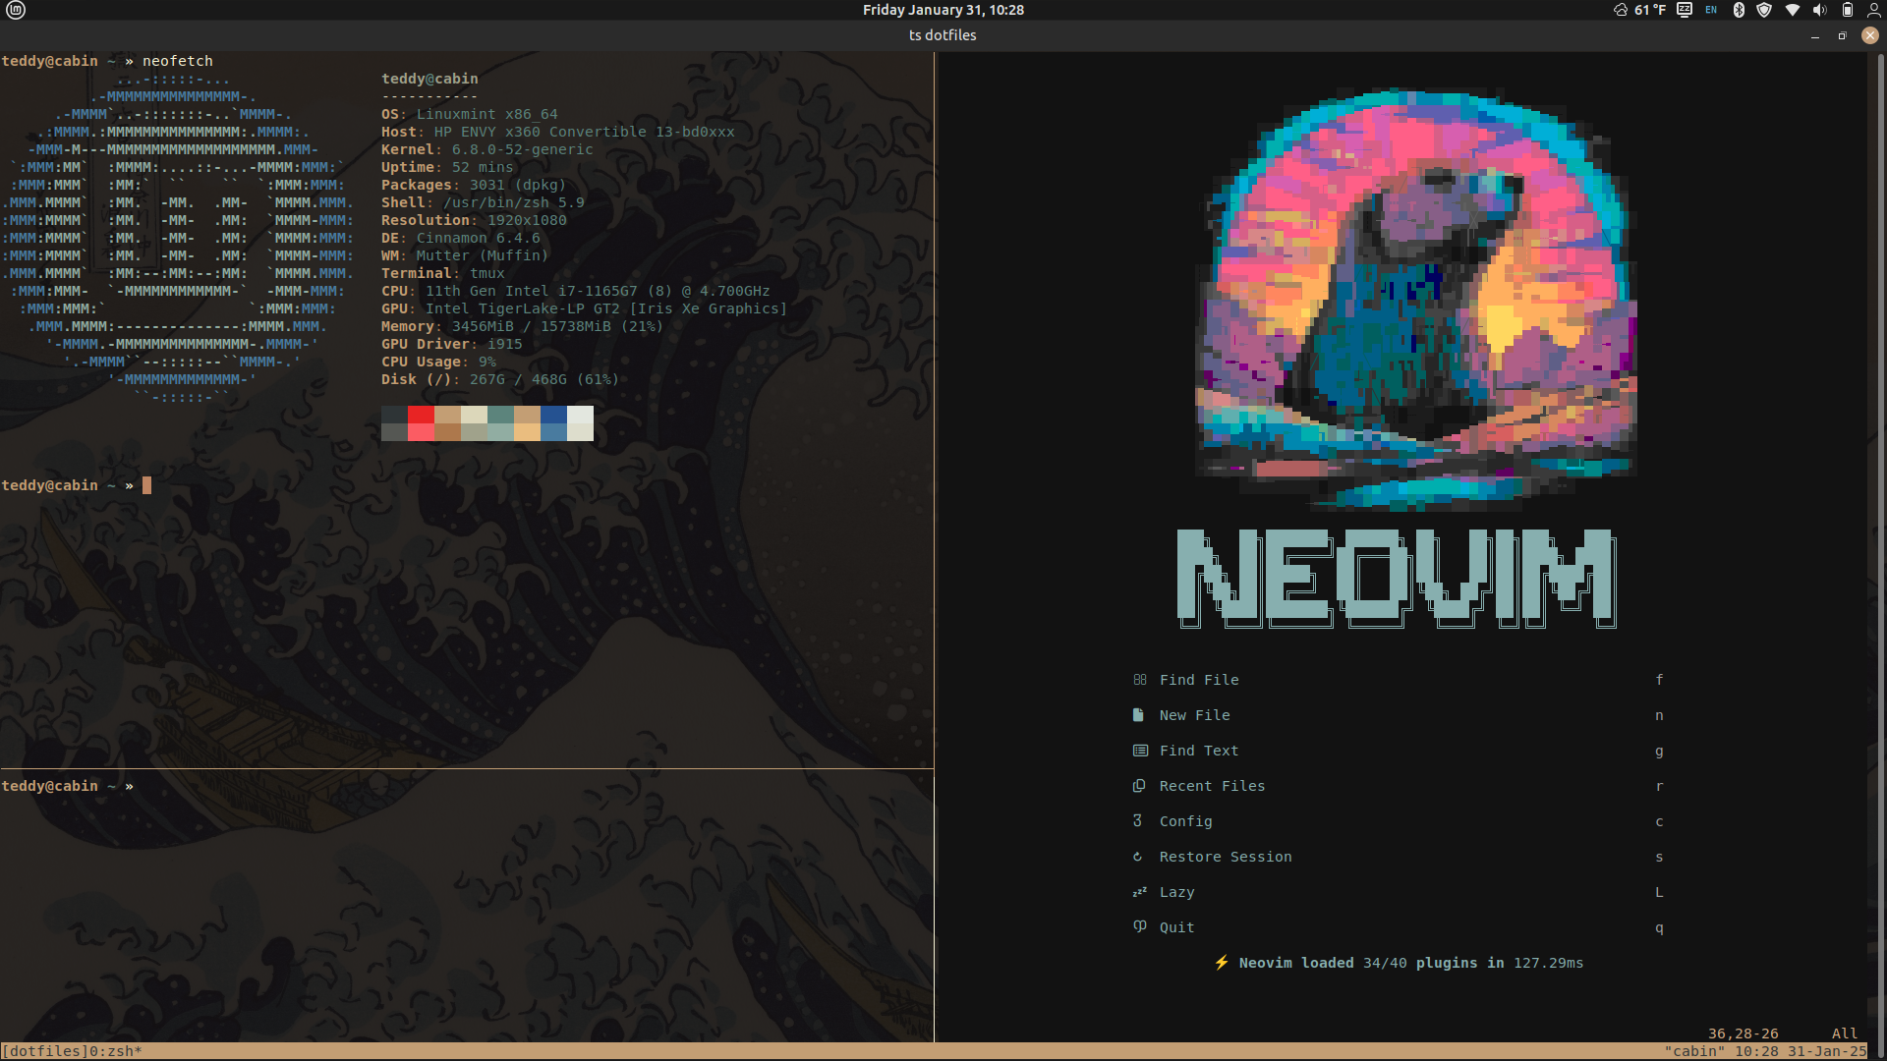The image size is (1887, 1061).
Task: Select the Restore Session entry label
Action: tap(1226, 857)
